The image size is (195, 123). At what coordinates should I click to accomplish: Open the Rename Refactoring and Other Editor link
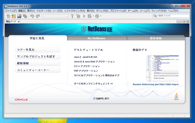coord(156,84)
